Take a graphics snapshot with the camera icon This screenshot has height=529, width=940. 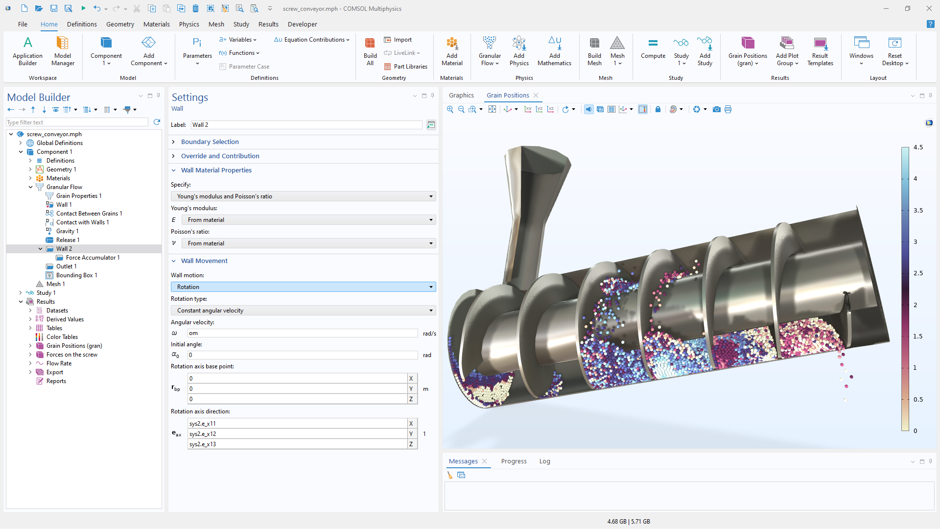[716, 109]
